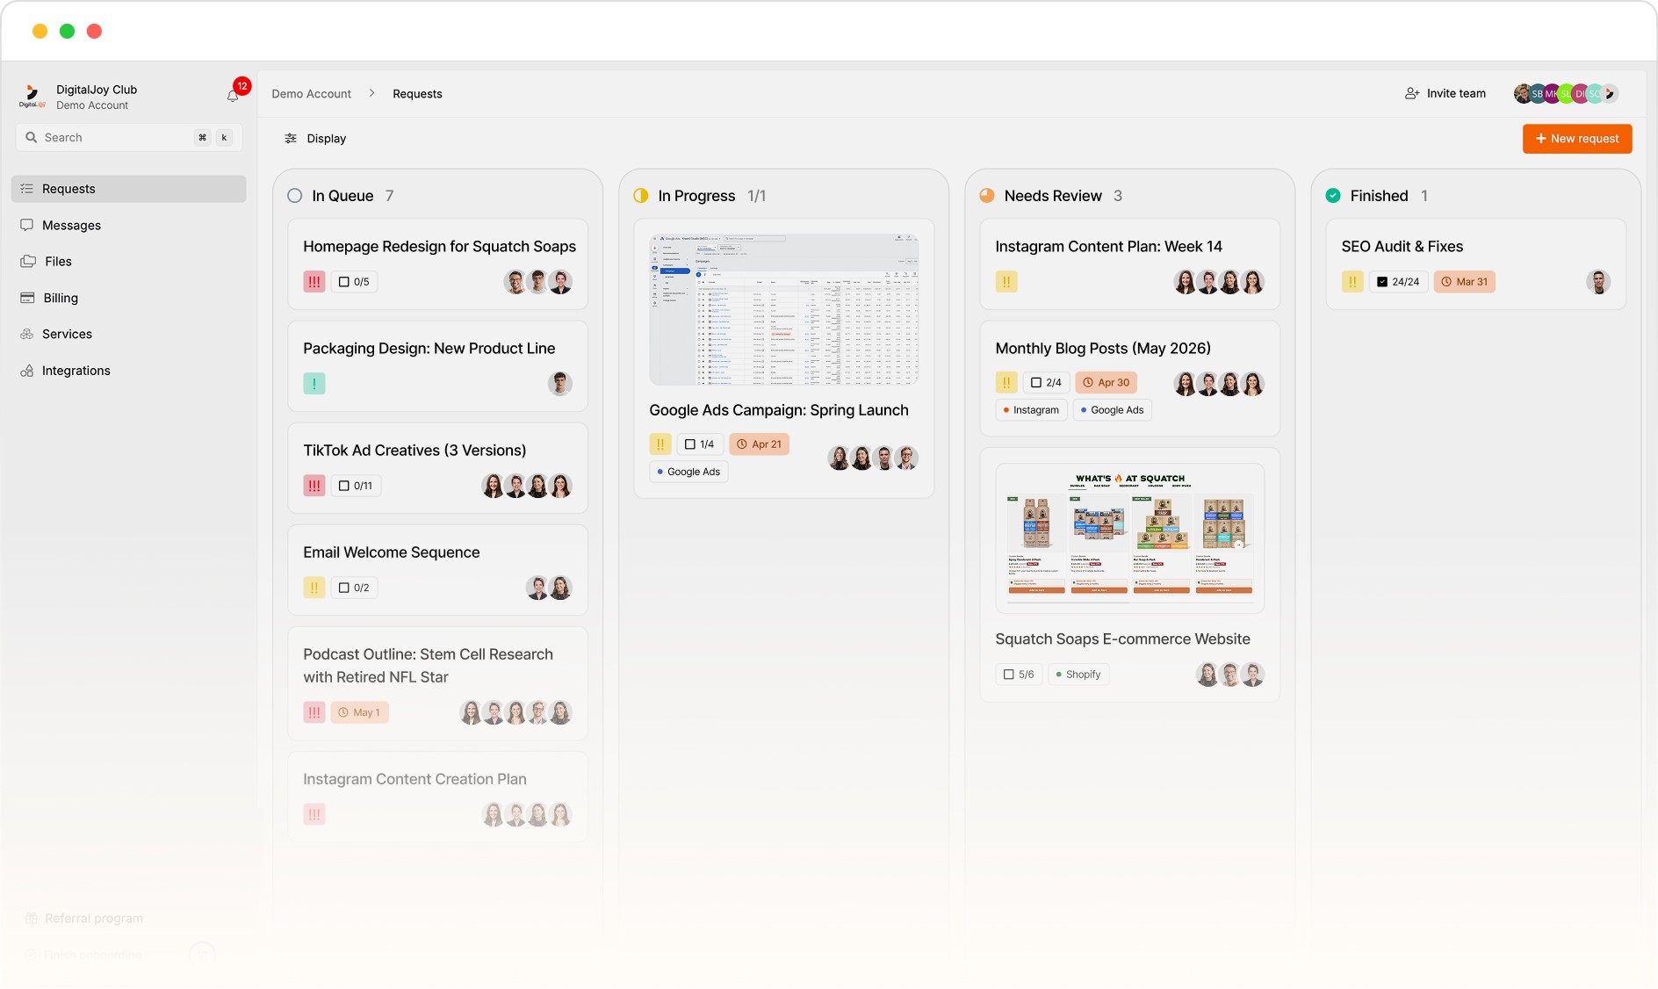1658x989 pixels.
Task: Click the New request button
Action: [1577, 138]
